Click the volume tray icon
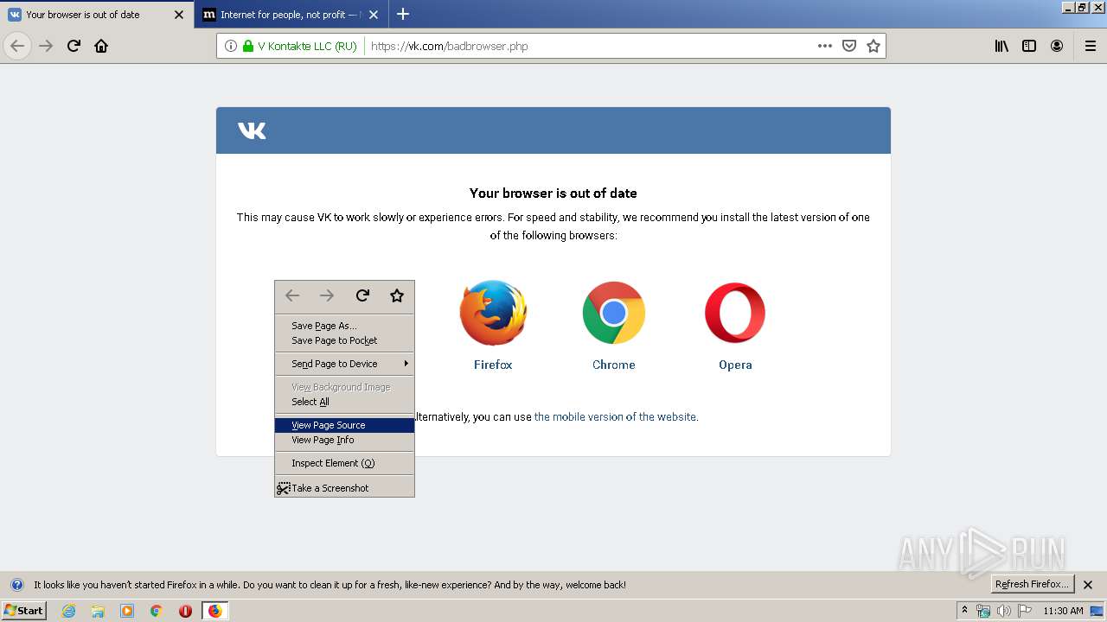The image size is (1107, 622). [1004, 611]
